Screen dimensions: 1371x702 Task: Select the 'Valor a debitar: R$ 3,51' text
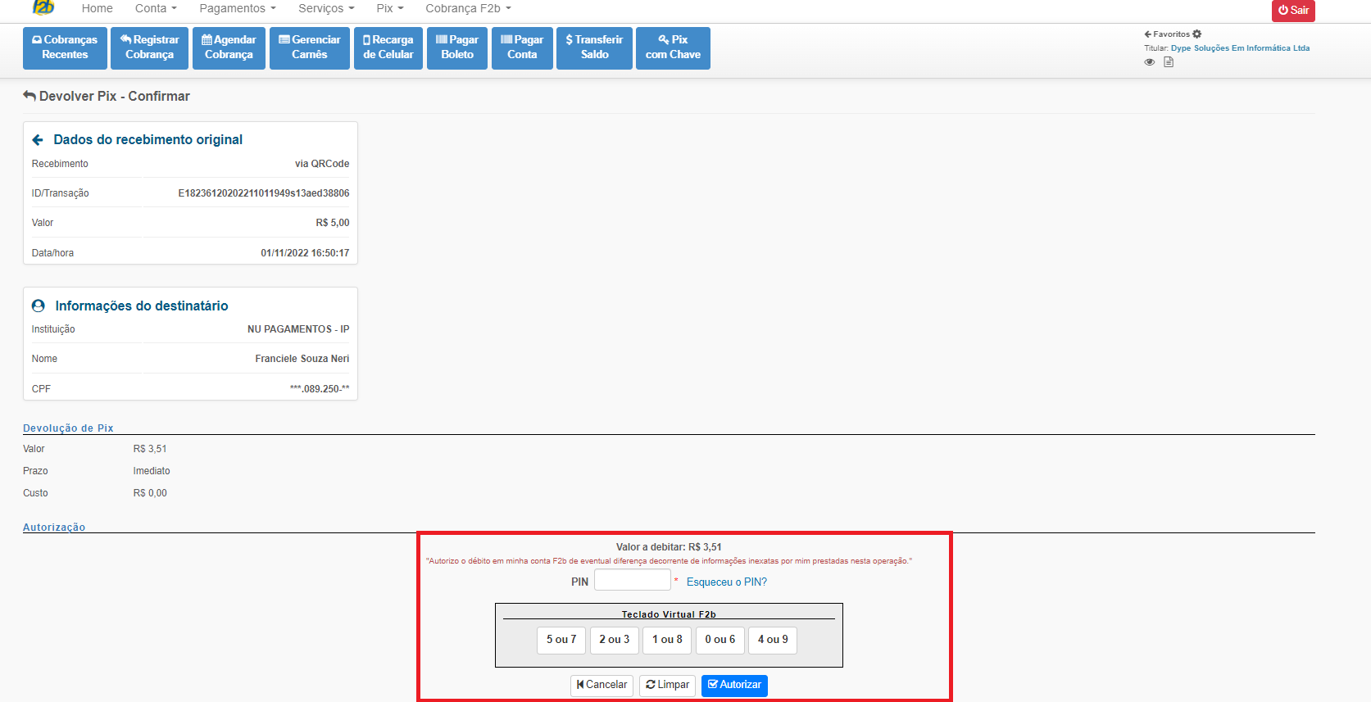[x=669, y=547]
